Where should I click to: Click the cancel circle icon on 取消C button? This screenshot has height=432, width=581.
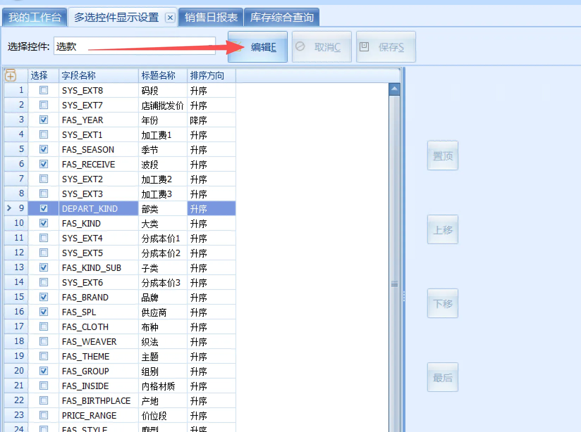[300, 47]
